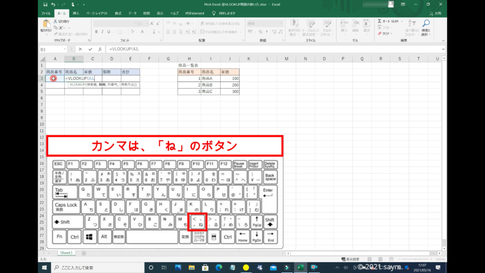The height and width of the screenshot is (273, 485).
Task: Open Find & Select (検索と選択) magnifier
Action: point(426,24)
